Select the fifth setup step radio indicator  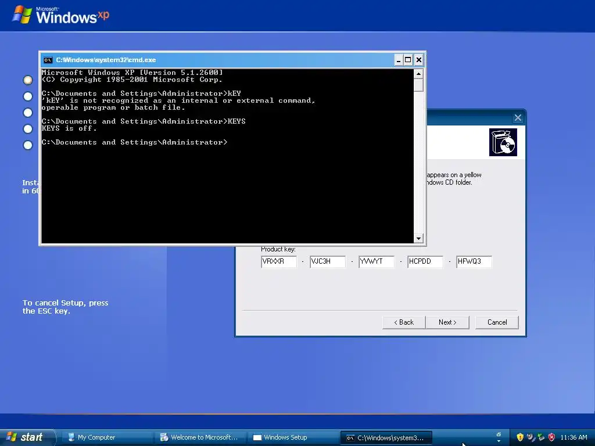(28, 145)
